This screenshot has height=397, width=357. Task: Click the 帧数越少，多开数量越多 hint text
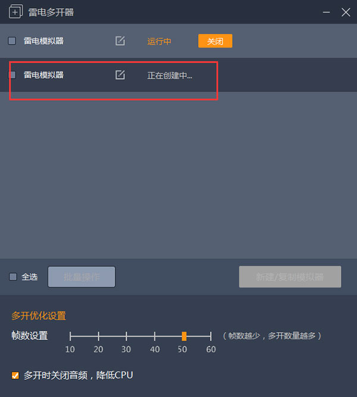[x=272, y=336]
